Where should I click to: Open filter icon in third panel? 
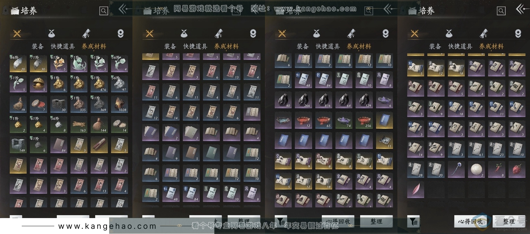tap(281, 221)
